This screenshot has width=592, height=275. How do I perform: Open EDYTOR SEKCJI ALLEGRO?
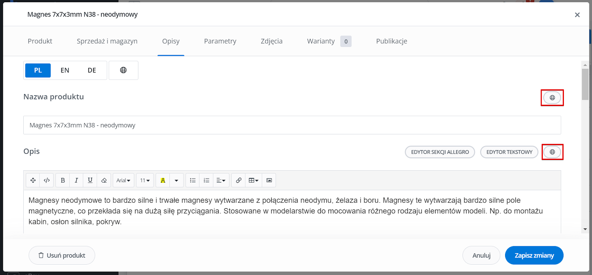(x=440, y=152)
